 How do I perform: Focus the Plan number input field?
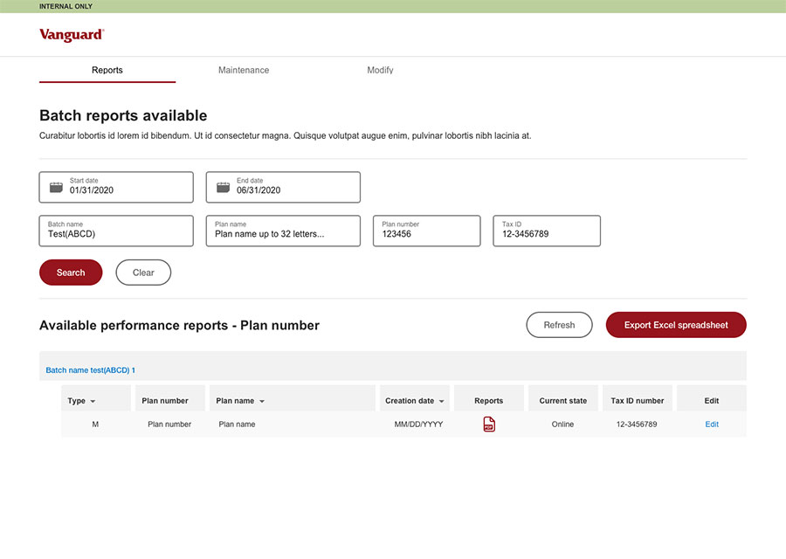point(426,231)
